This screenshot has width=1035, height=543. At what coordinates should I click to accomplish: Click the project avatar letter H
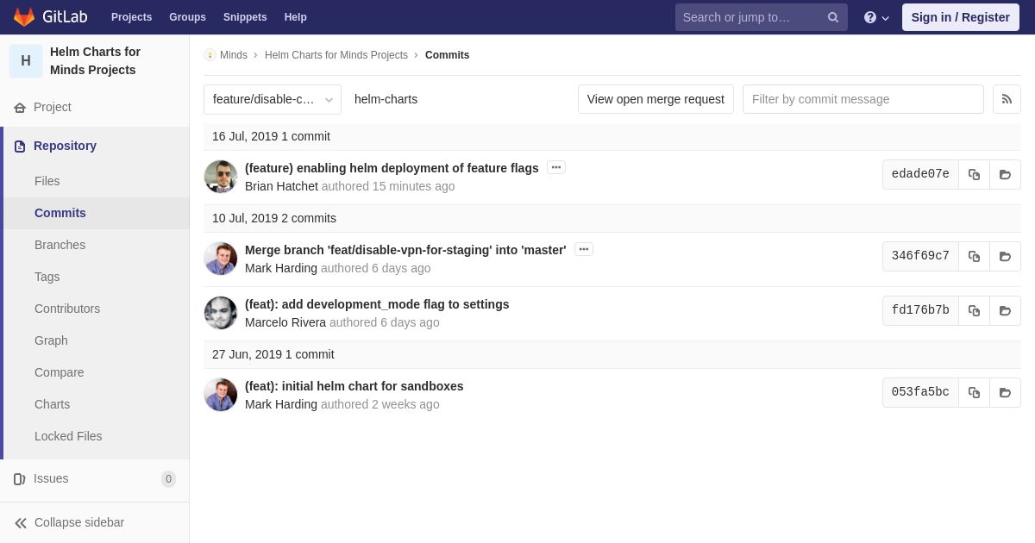pos(26,61)
